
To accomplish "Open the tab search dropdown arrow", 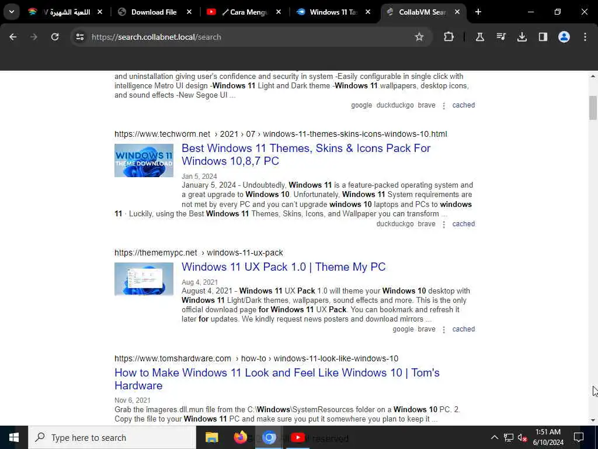I will (12, 12).
